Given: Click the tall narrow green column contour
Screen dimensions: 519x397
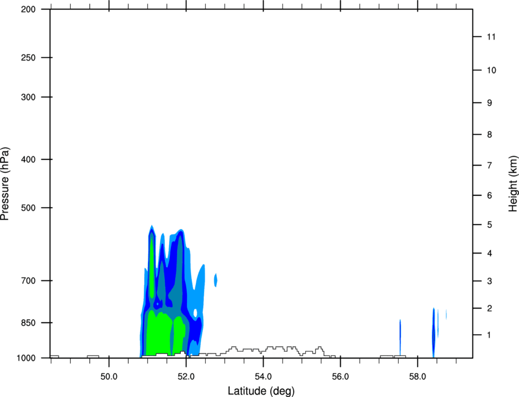Looking at the screenshot, I should pos(152,268).
